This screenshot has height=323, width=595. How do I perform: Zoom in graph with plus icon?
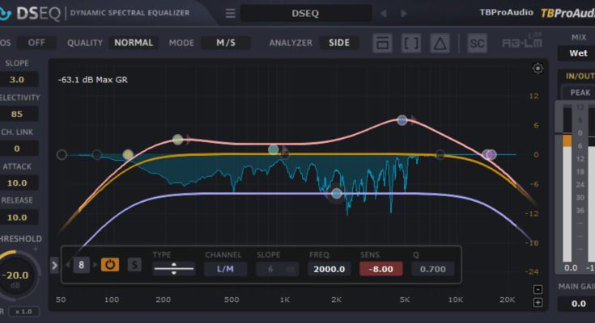[538, 303]
